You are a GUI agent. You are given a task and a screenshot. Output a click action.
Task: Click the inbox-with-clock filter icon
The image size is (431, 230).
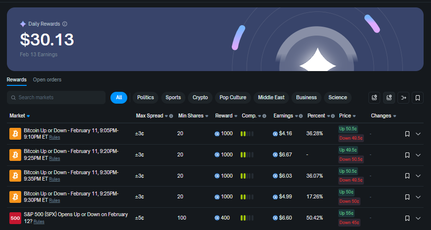coord(389,98)
